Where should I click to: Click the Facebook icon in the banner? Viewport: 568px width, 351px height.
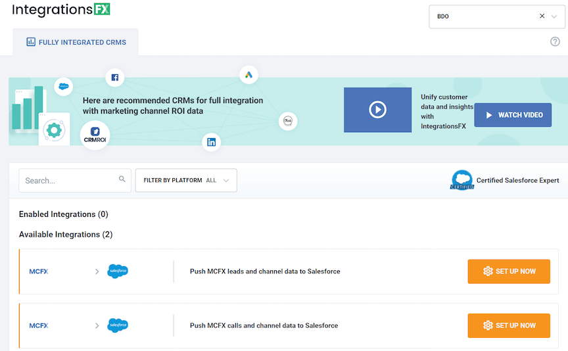tap(115, 78)
